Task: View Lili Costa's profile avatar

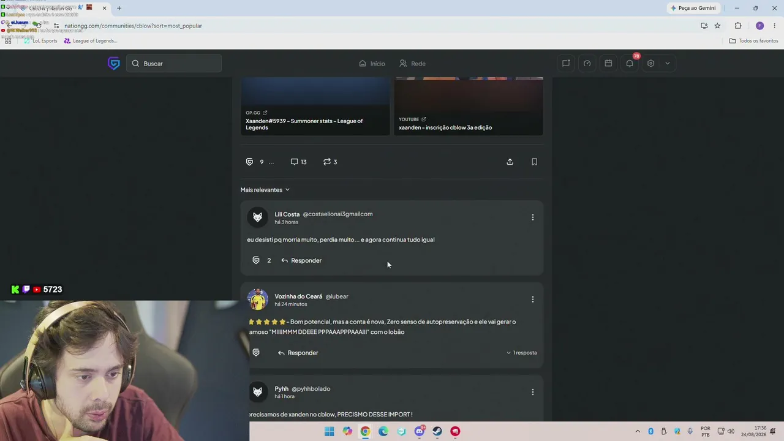Action: click(258, 217)
